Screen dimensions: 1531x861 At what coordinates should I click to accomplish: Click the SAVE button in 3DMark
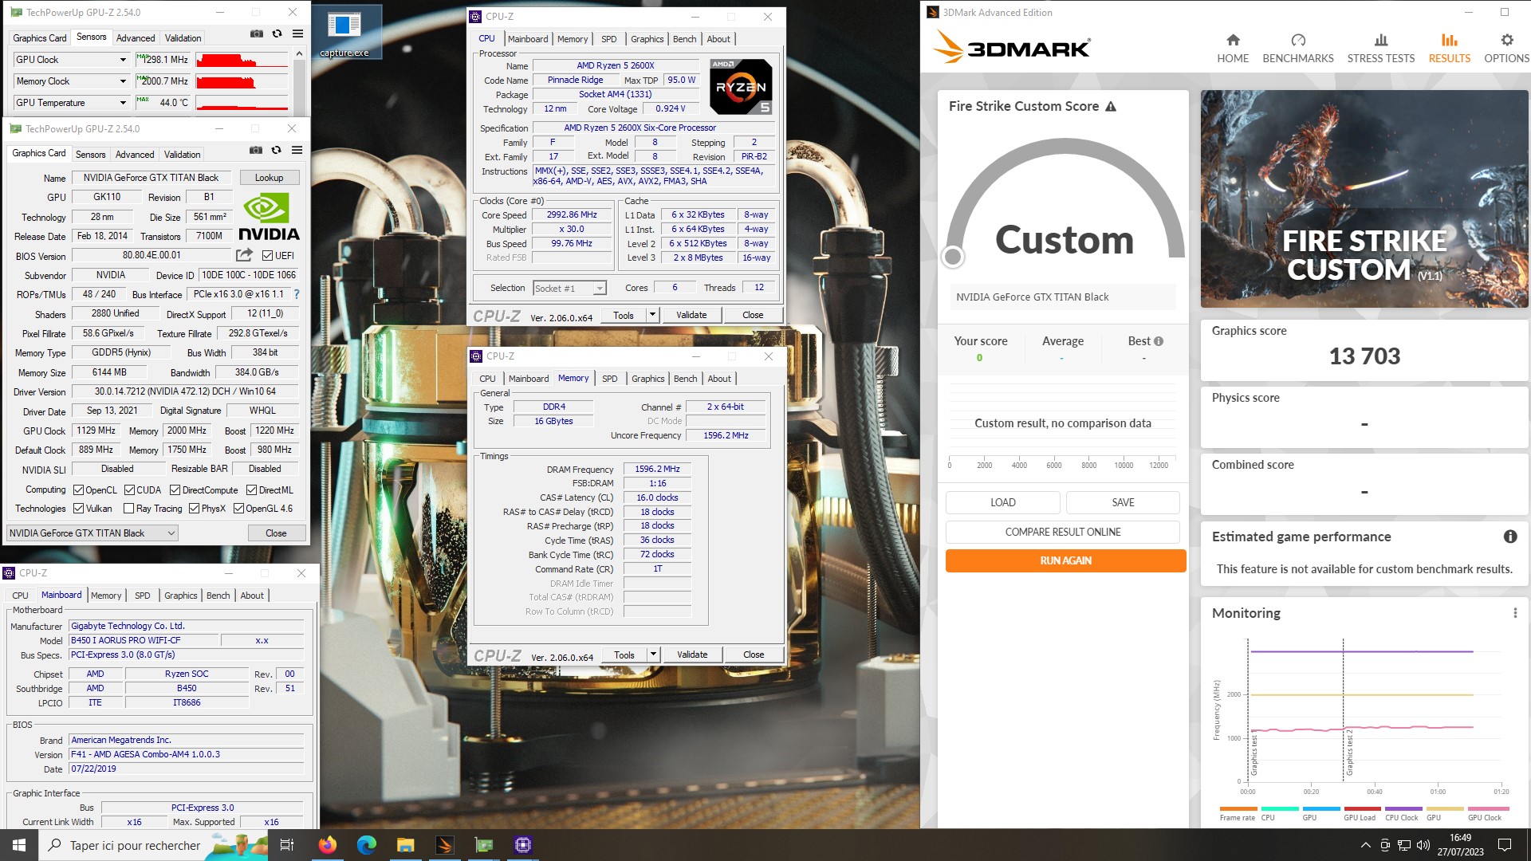[x=1123, y=502]
